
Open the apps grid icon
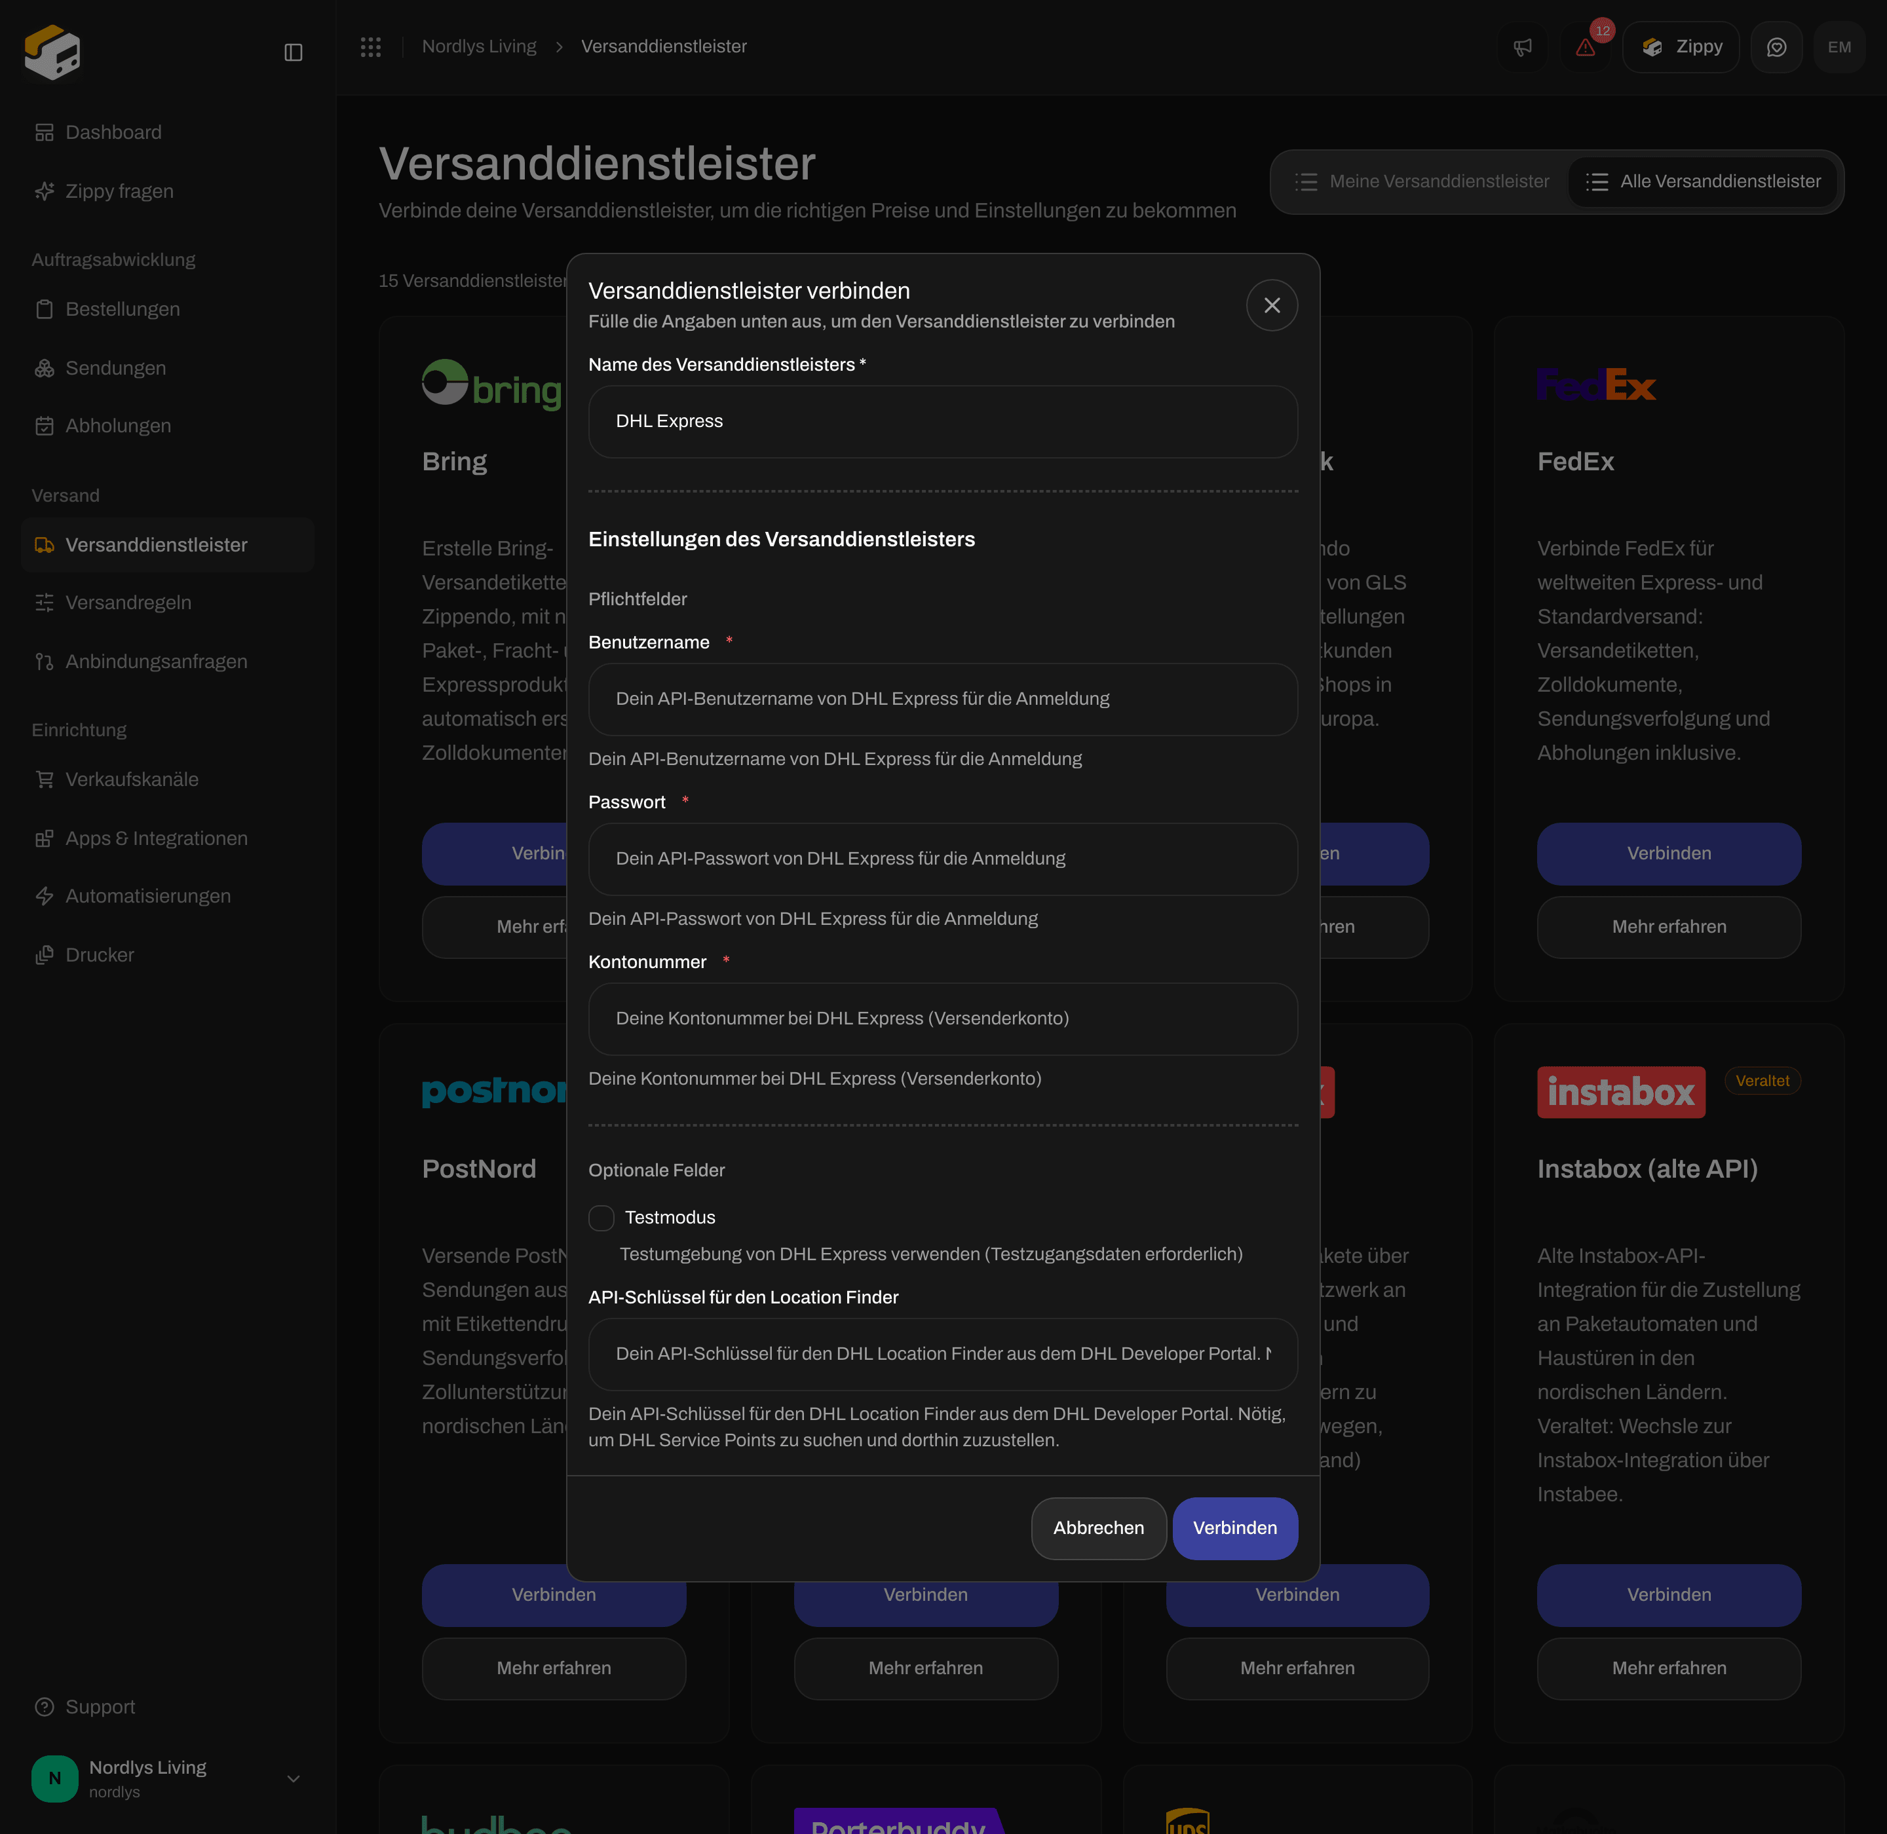(x=370, y=47)
